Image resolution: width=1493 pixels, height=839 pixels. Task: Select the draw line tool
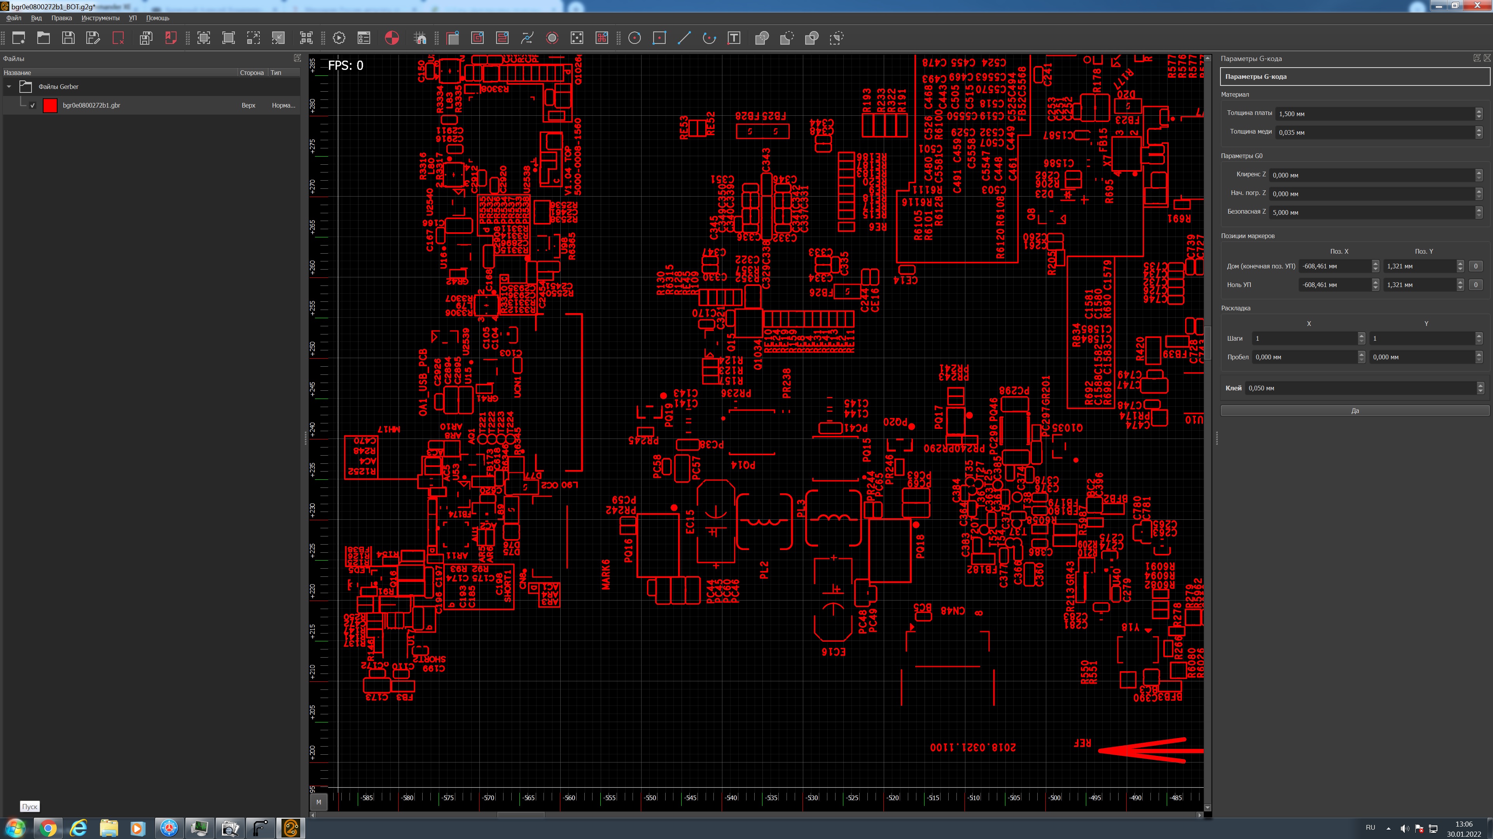(684, 38)
